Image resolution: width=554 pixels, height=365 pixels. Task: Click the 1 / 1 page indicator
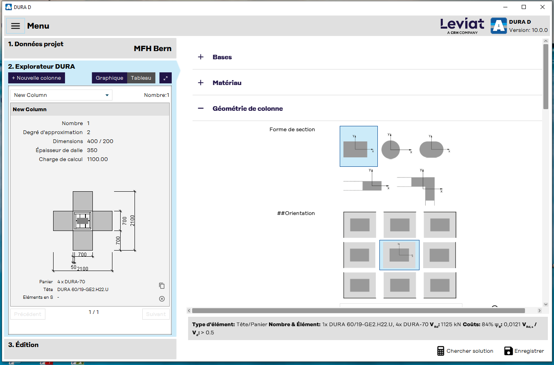click(x=94, y=312)
